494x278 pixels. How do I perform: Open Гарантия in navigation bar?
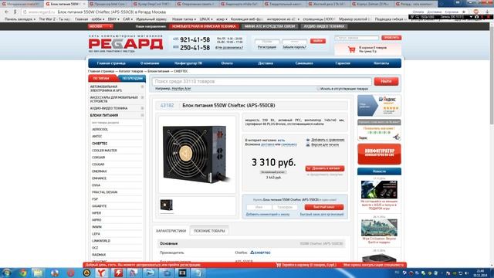pyautogui.click(x=343, y=63)
